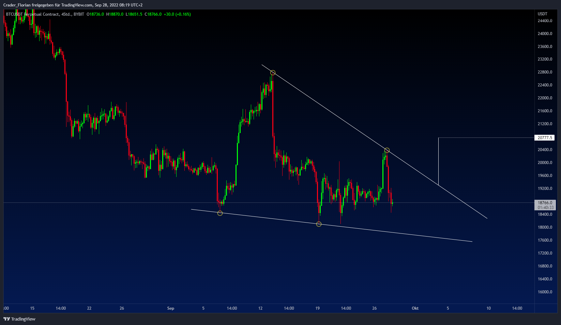Click the header text Crader_Florian freigegeben für TradingView.com
561x325 pixels.
click(48, 5)
